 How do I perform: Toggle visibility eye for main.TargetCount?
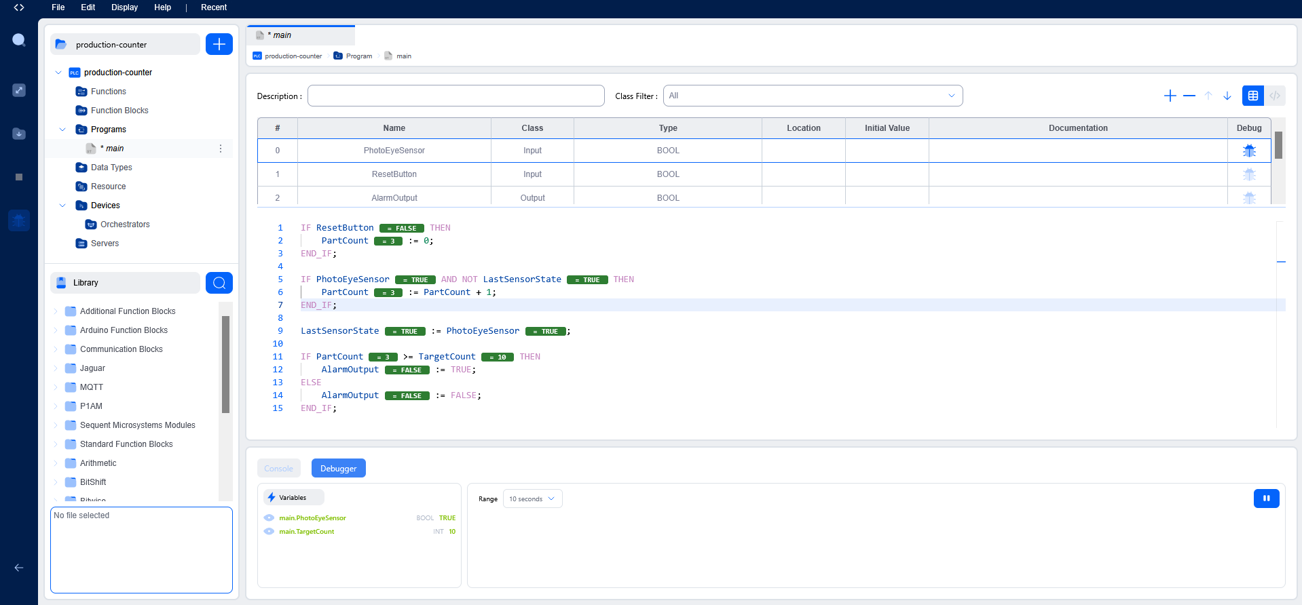coord(269,532)
